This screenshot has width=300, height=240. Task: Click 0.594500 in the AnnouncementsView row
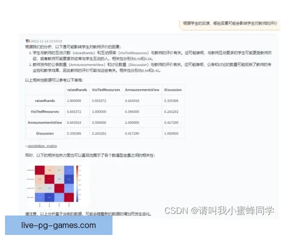[99, 122]
